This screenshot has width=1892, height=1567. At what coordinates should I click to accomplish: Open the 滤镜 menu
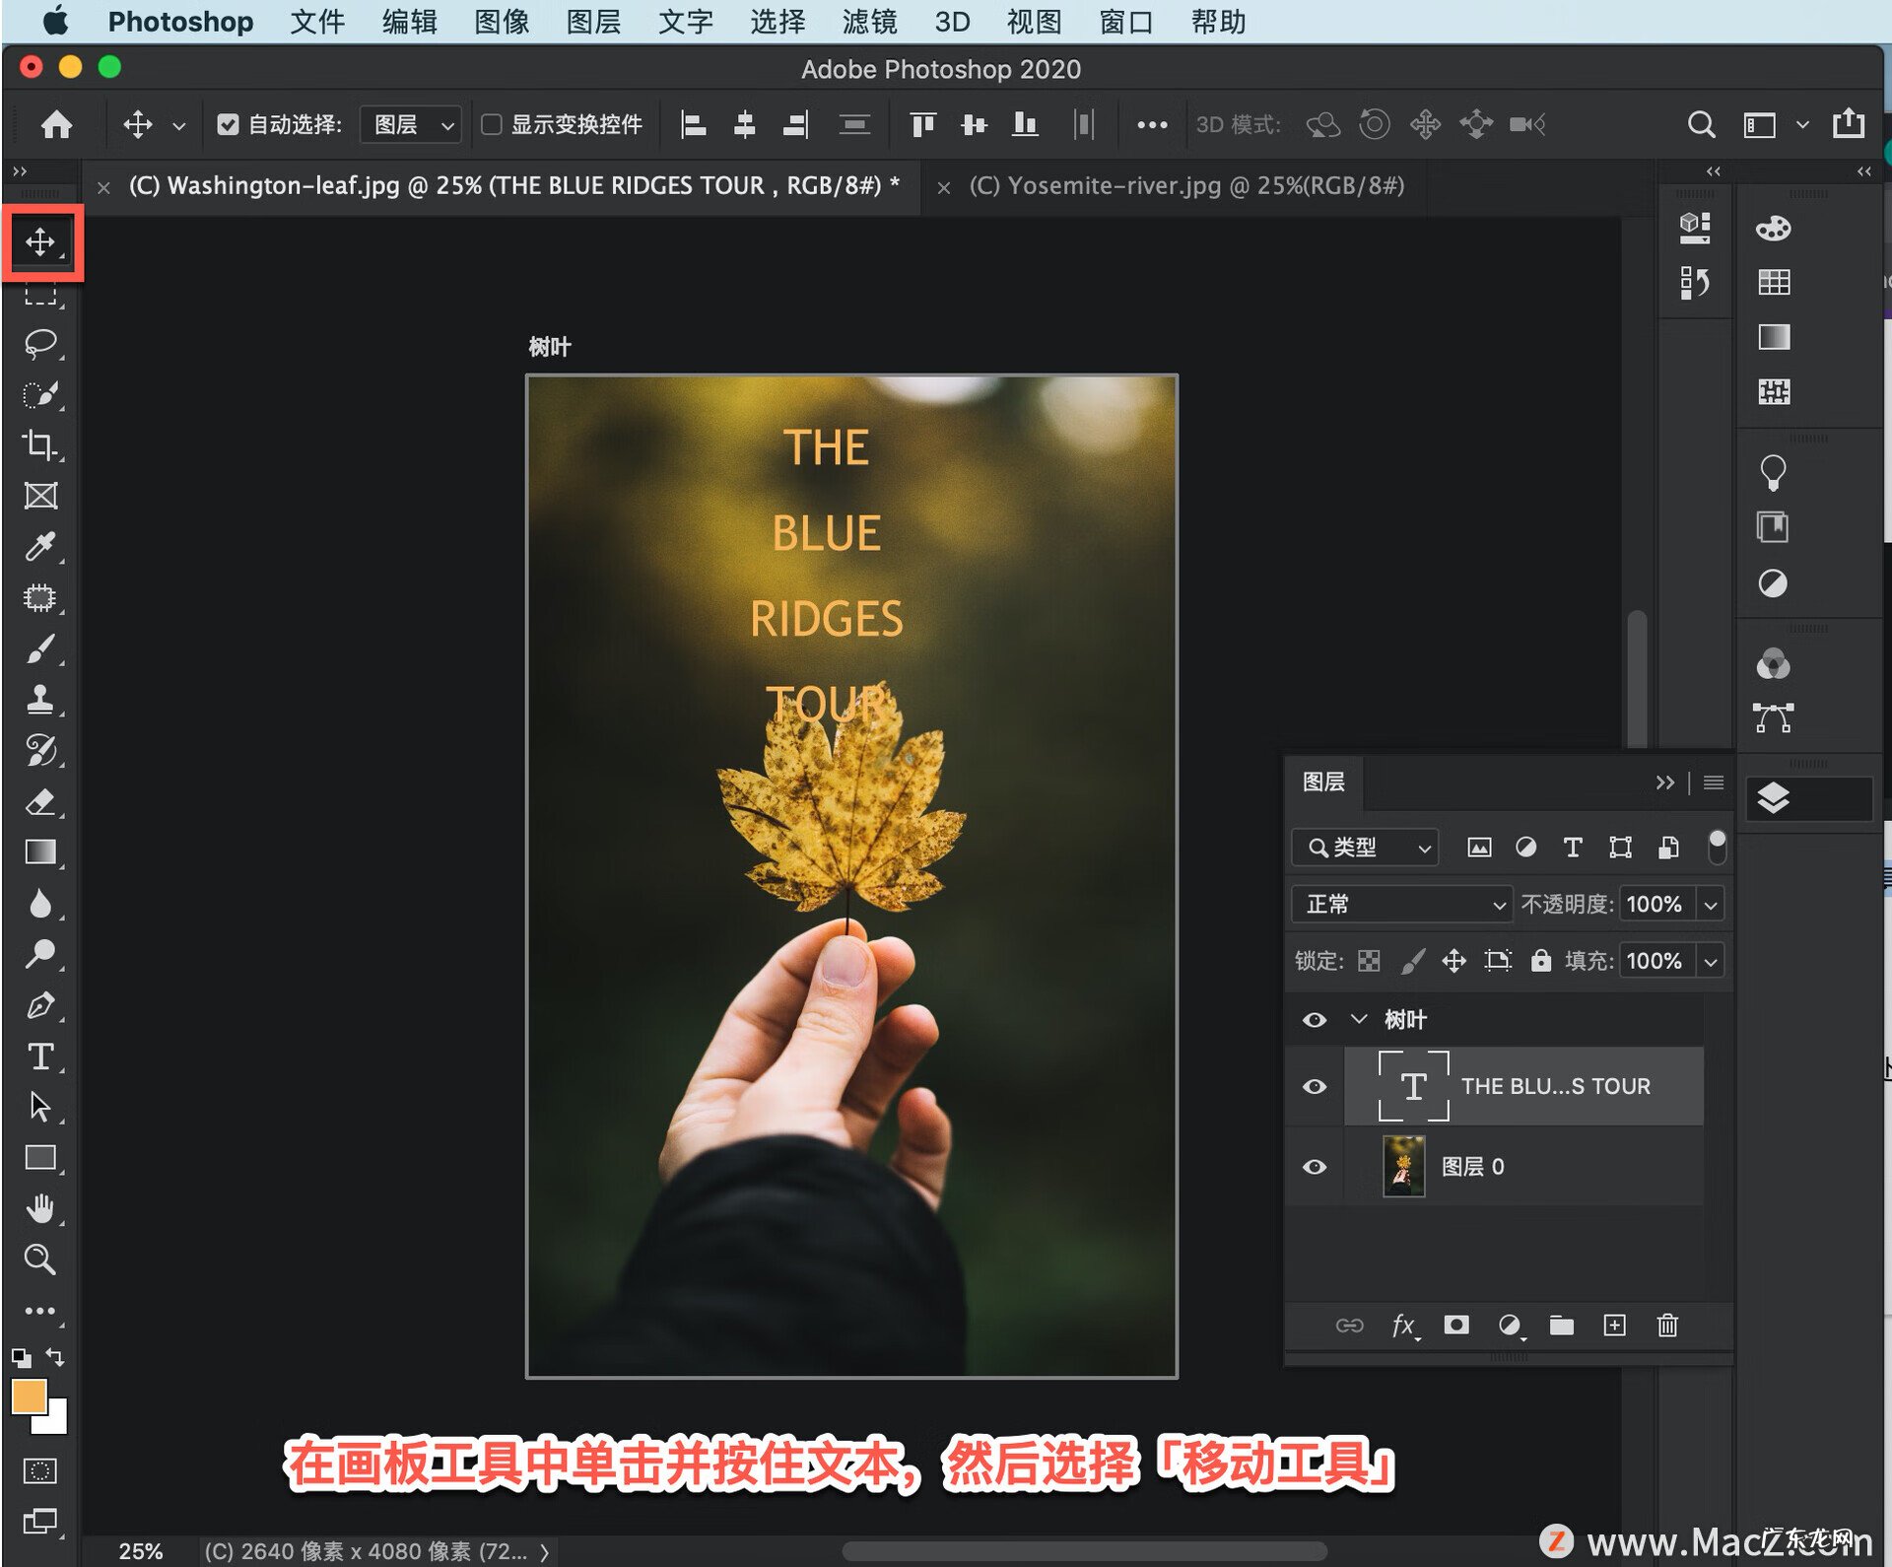tap(869, 22)
